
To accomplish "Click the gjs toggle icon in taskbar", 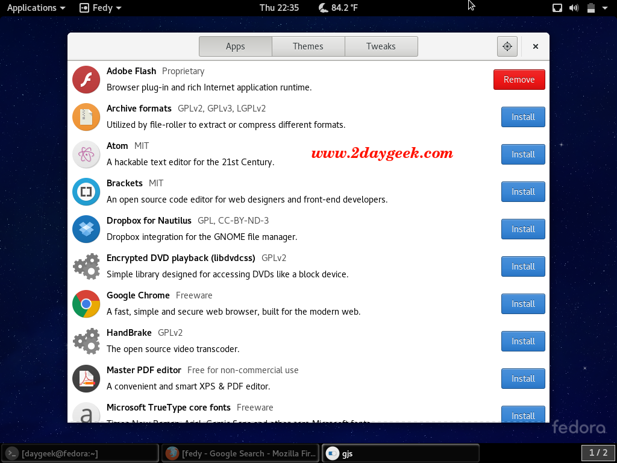I will click(x=333, y=453).
